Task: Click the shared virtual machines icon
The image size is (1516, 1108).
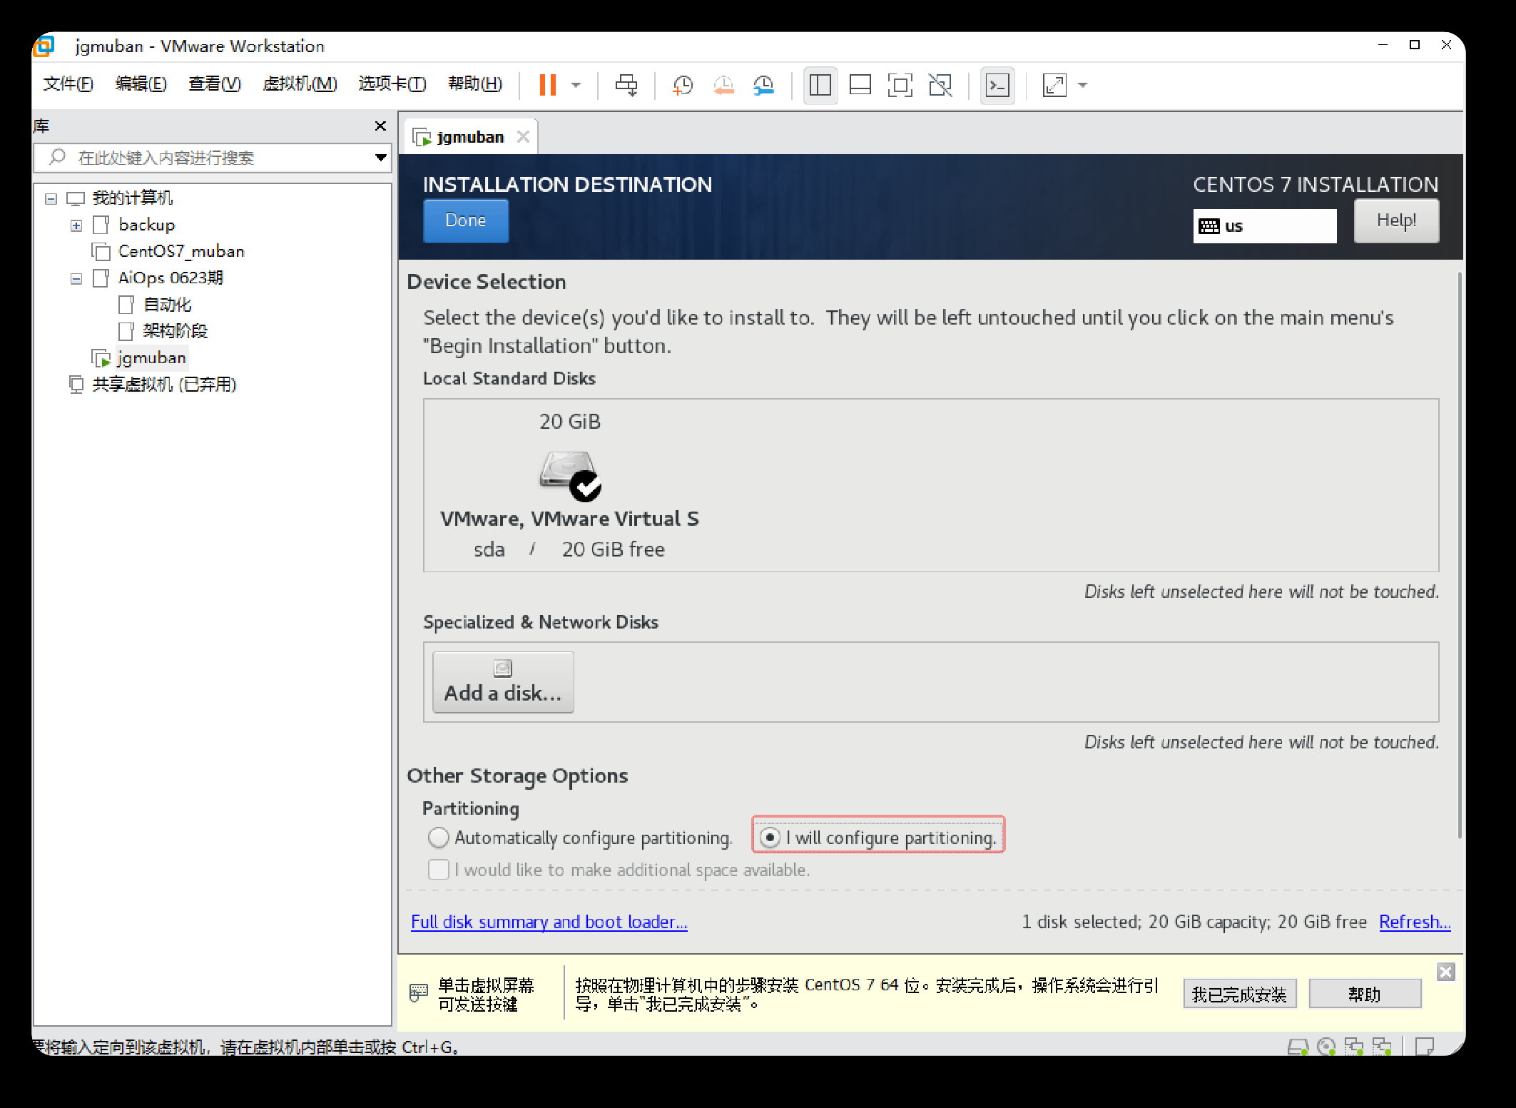Action: (x=76, y=385)
